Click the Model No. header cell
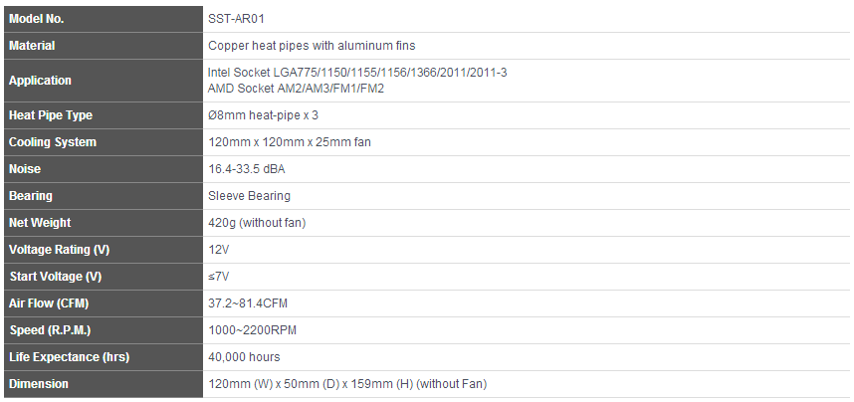Image resolution: width=854 pixels, height=402 pixels. (104, 19)
